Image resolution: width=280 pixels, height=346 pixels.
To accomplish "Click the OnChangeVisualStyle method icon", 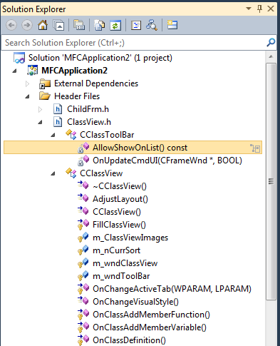I will pyautogui.click(x=83, y=301).
